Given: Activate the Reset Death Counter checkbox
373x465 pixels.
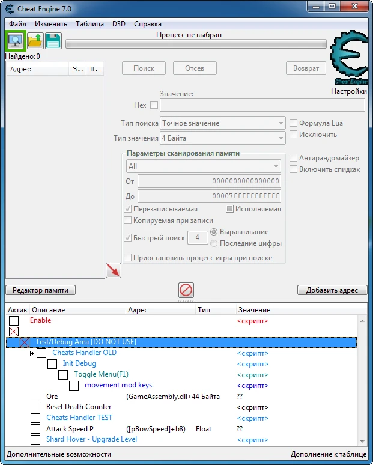Looking at the screenshot, I should [x=35, y=407].
